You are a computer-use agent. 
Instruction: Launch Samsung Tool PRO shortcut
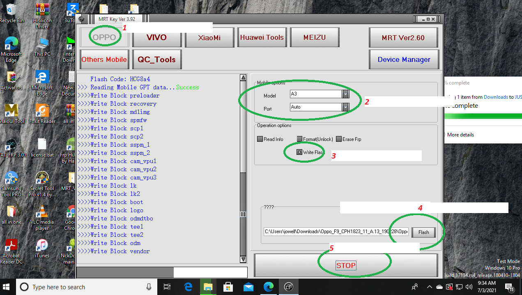tap(11, 184)
